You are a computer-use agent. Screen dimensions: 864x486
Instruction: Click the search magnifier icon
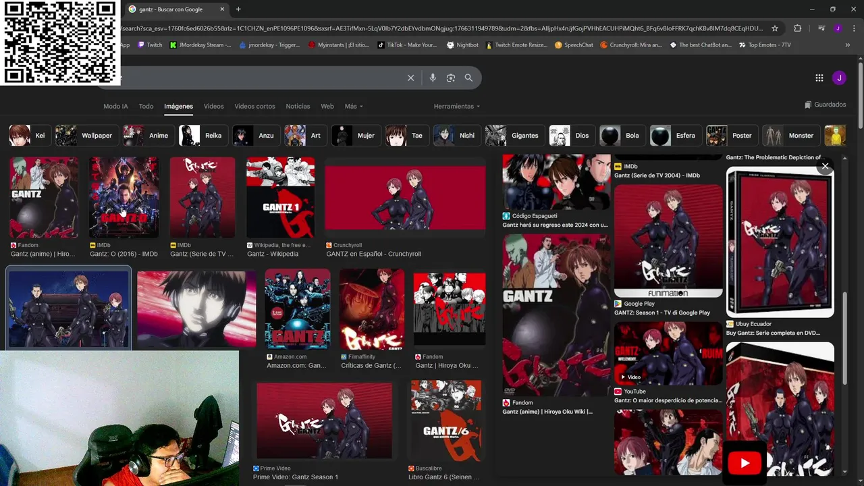[468, 78]
